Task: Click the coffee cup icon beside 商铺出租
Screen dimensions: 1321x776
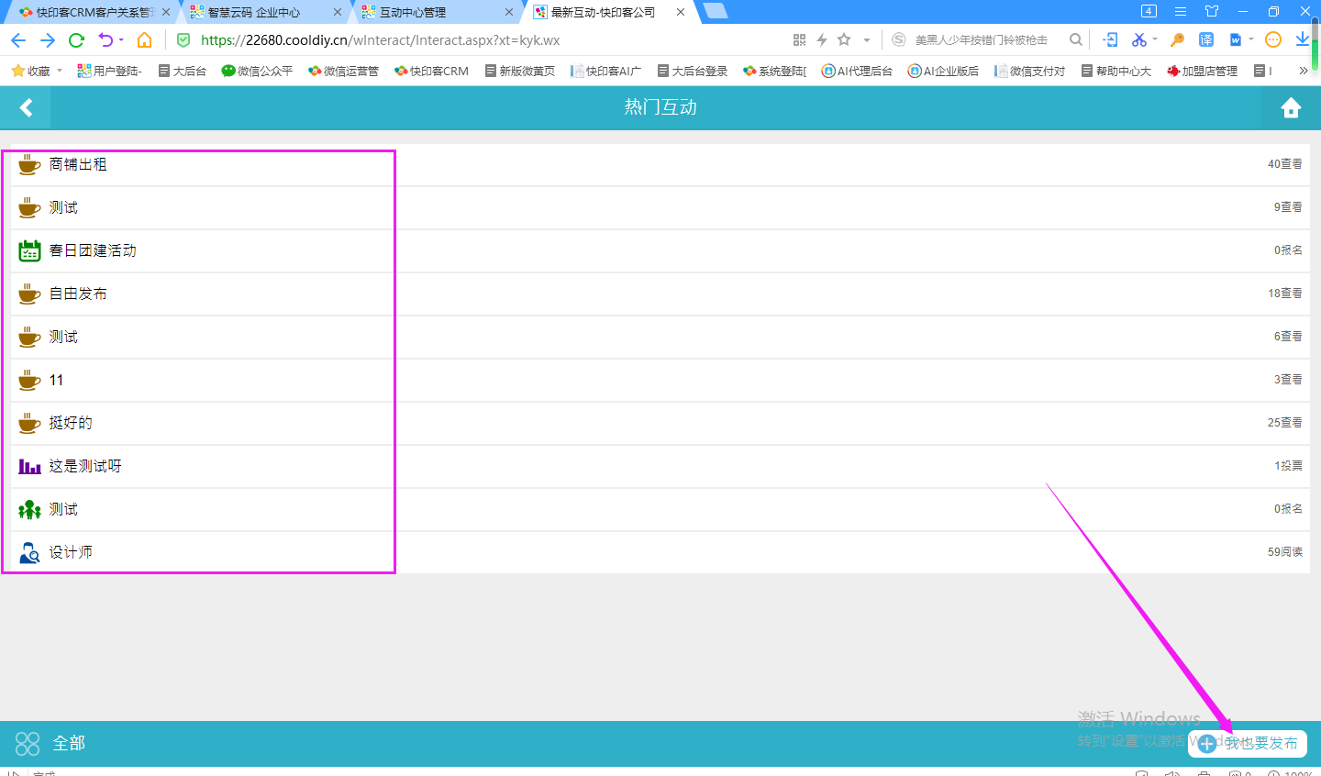Action: (29, 164)
